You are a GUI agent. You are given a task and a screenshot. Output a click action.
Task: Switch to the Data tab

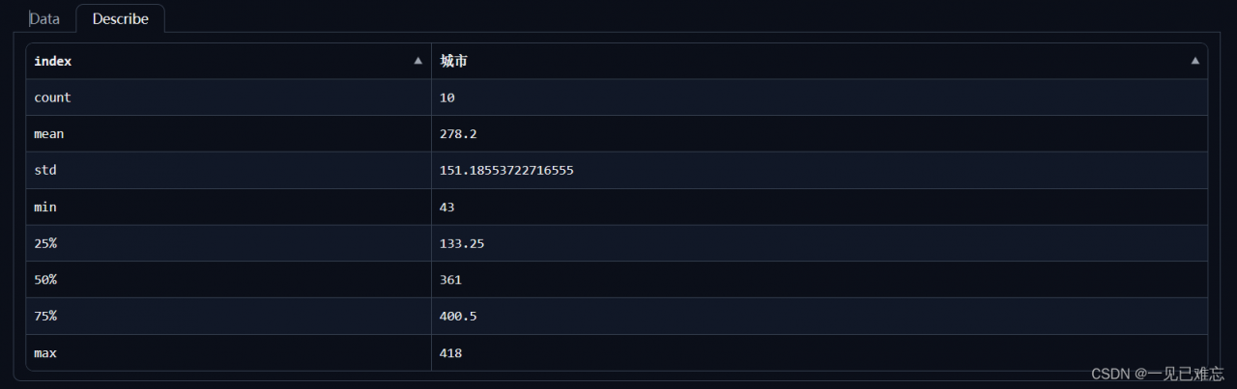coord(44,18)
